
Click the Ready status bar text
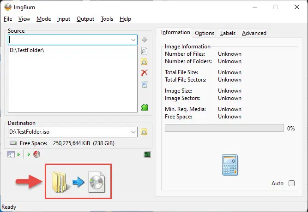point(9,207)
